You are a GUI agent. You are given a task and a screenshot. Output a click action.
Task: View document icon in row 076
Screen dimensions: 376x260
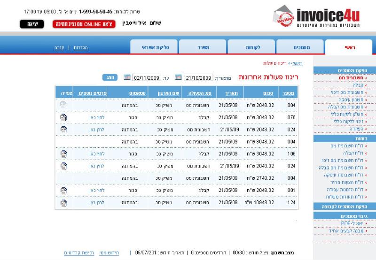[63, 117]
